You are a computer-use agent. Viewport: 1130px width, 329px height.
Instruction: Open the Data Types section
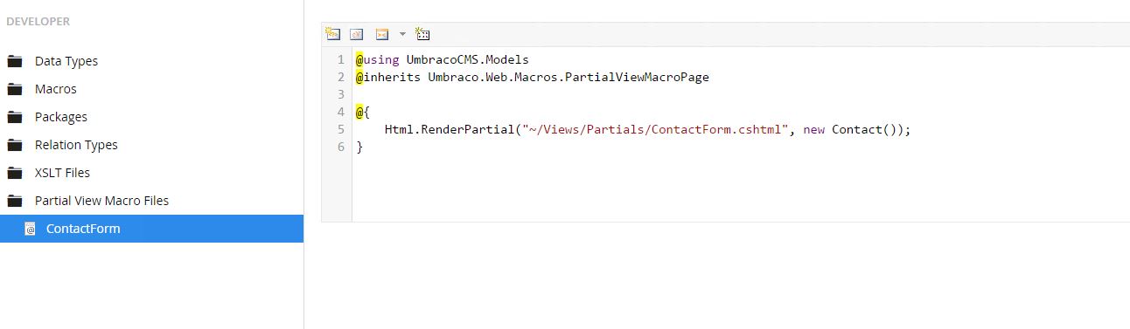tap(66, 61)
